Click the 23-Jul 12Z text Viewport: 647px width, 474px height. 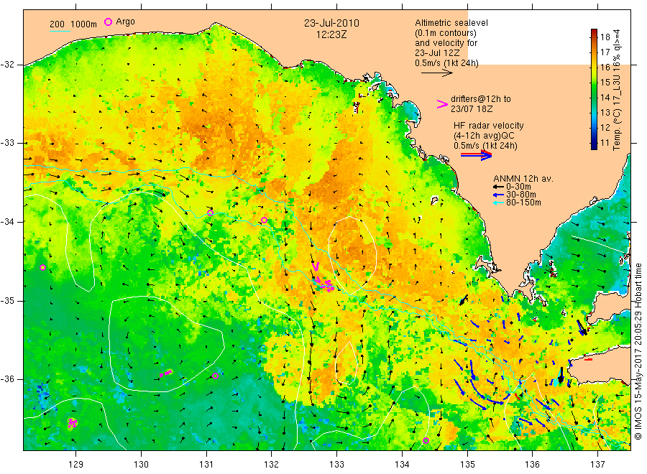437,53
